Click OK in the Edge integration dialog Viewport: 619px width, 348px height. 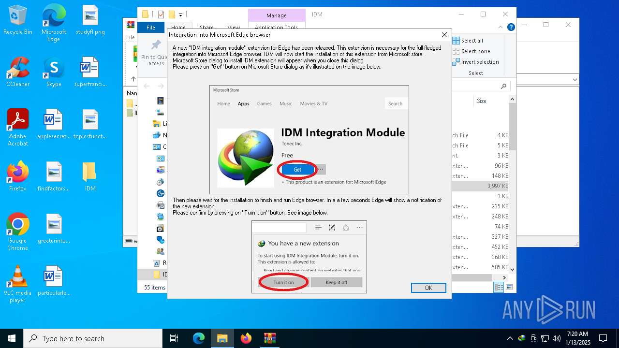tap(428, 288)
